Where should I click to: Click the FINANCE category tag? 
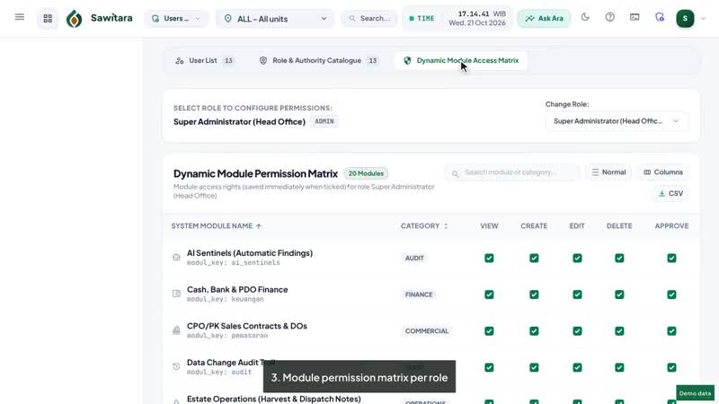pyautogui.click(x=419, y=294)
